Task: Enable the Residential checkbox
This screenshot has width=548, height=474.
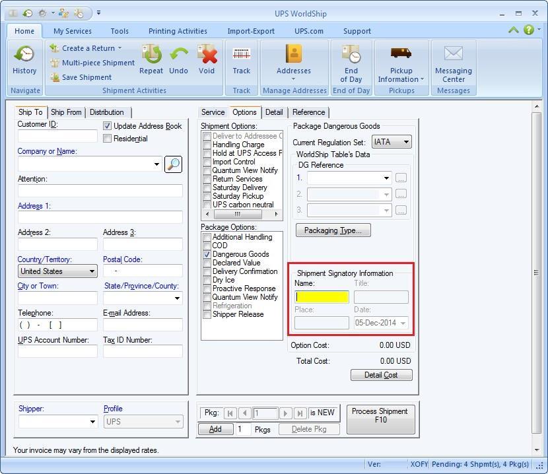Action: click(x=108, y=139)
